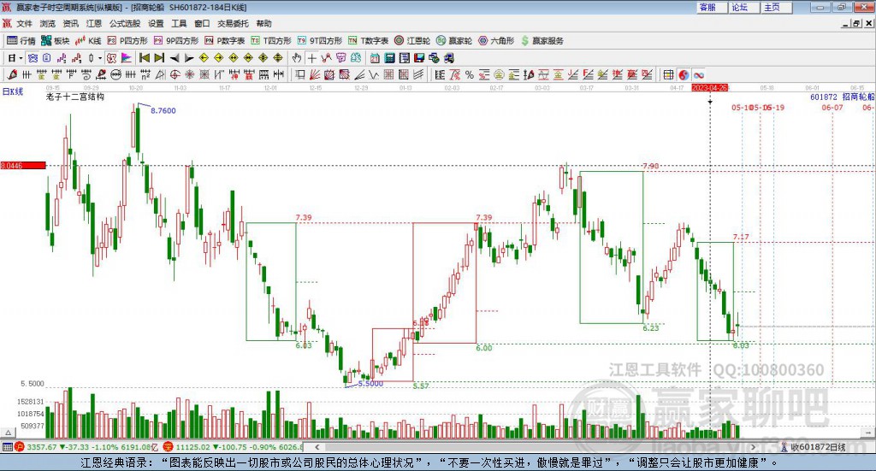Click the horizontal scrollbar right arrow
876x471 pixels.
click(753, 447)
